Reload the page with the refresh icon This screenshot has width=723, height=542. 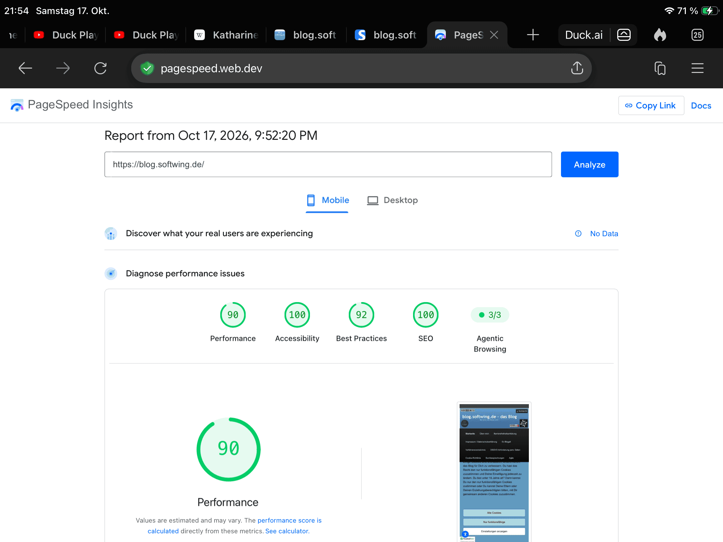tap(100, 68)
